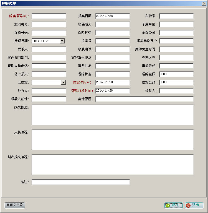Expand the 已结案 dropdown arrow
This screenshot has height=213, width=208.
[x=63, y=82]
